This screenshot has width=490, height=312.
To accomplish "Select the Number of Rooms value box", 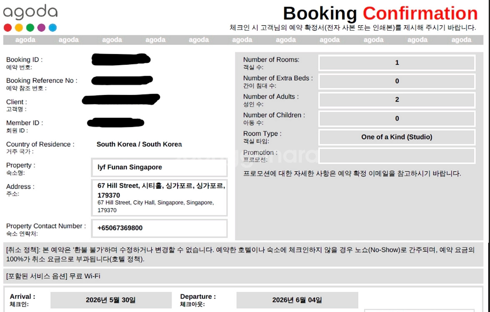I will 397,63.
